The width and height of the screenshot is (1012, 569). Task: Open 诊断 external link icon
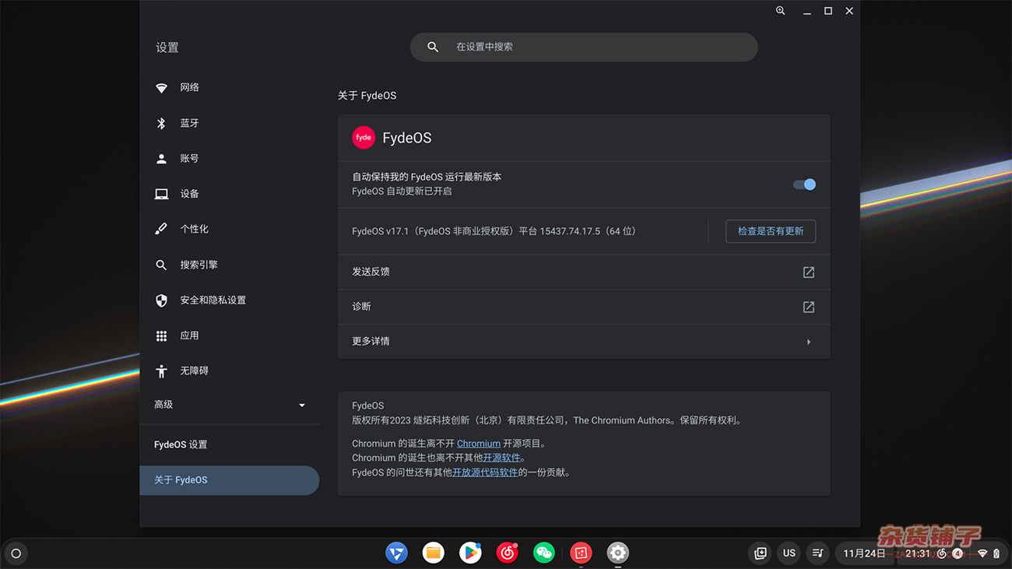[x=809, y=307]
